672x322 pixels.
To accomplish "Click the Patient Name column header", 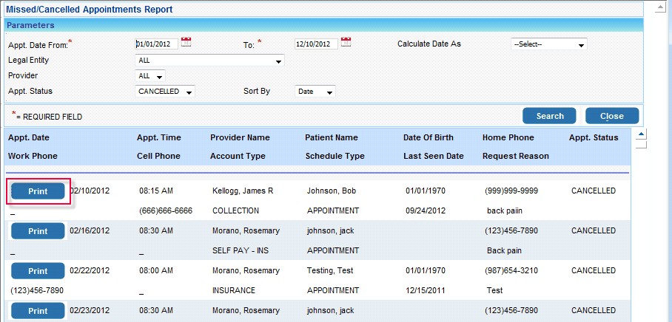I will (x=331, y=137).
